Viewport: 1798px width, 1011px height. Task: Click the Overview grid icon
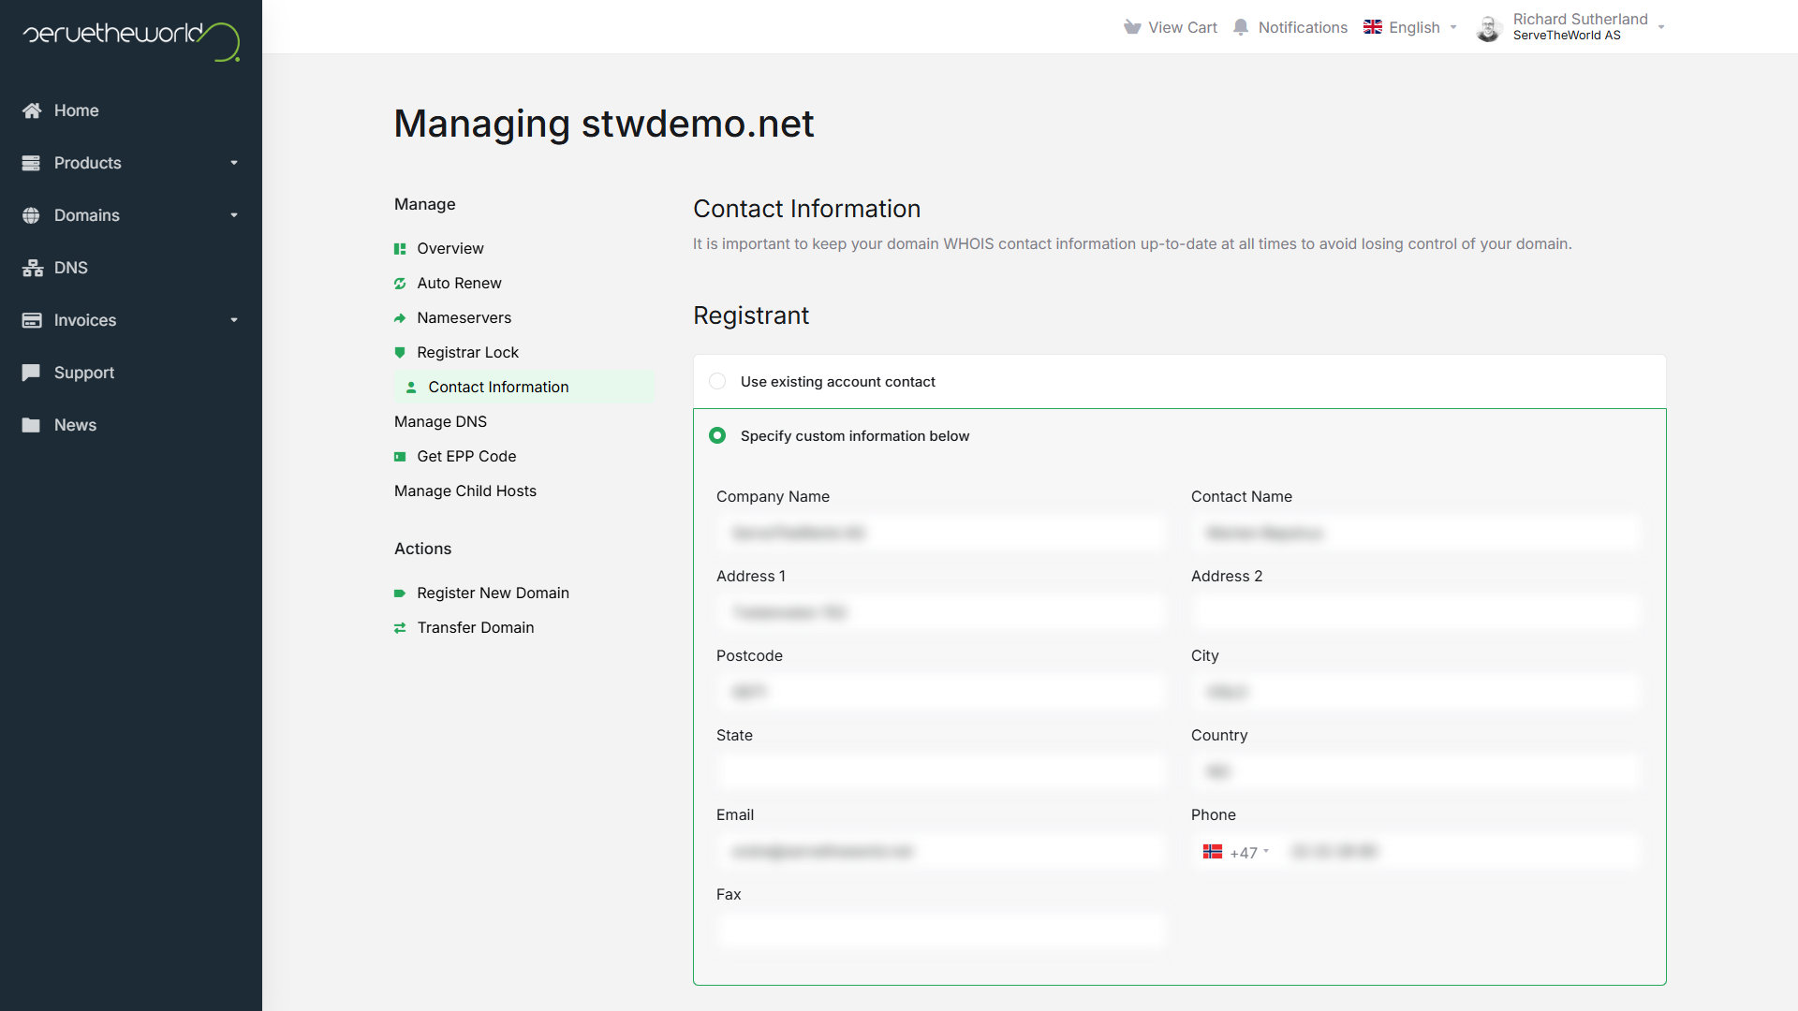point(400,249)
